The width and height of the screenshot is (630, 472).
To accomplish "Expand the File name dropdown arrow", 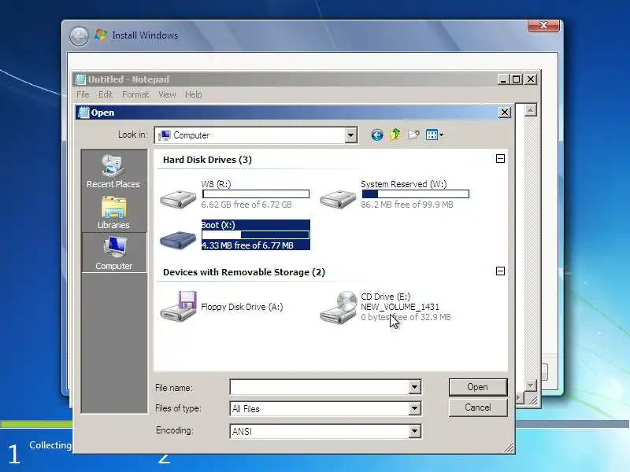I will [414, 387].
